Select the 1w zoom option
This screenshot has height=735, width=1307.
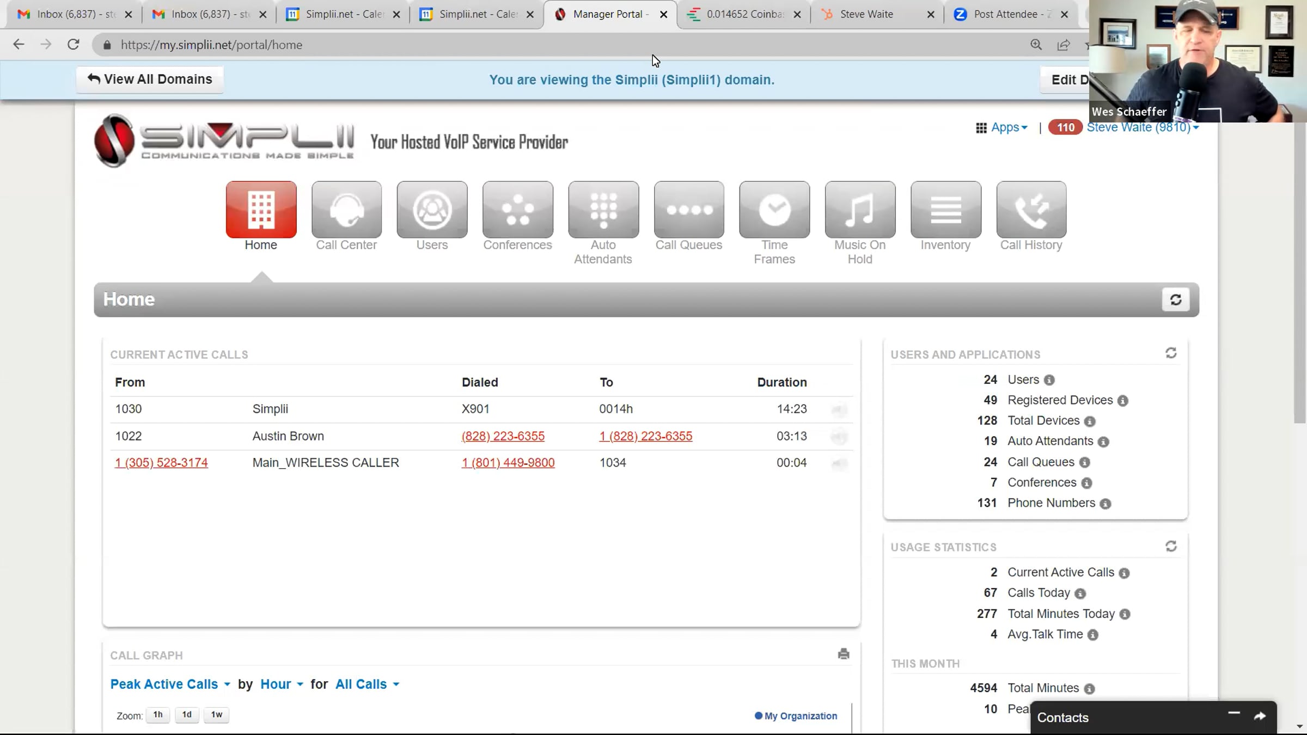[216, 715]
